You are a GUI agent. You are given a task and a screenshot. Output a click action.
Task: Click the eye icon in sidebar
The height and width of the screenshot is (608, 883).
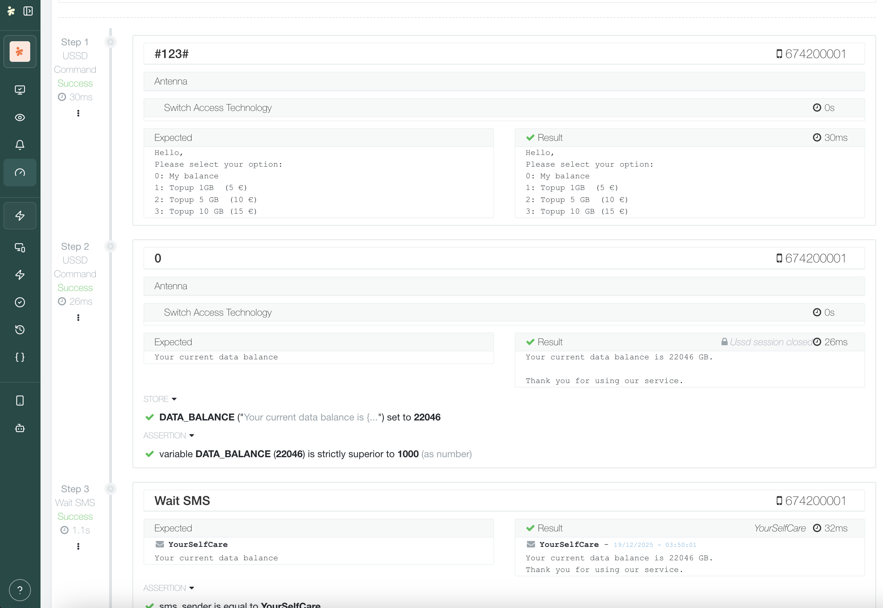click(x=20, y=117)
